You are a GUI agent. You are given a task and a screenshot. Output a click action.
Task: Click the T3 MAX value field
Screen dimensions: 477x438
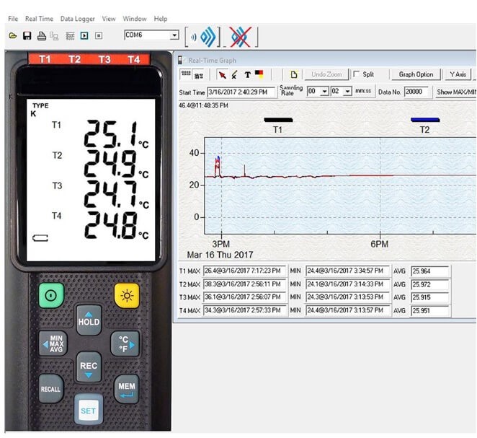click(x=244, y=297)
